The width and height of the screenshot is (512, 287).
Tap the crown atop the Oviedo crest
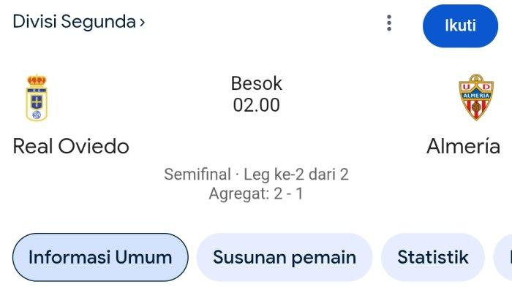coord(37,80)
